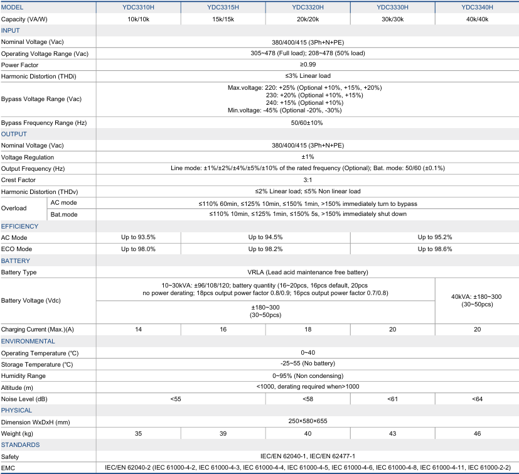Click the Operating Voltage Range (Vac) label
The width and height of the screenshot is (519, 474).
(x=45, y=53)
